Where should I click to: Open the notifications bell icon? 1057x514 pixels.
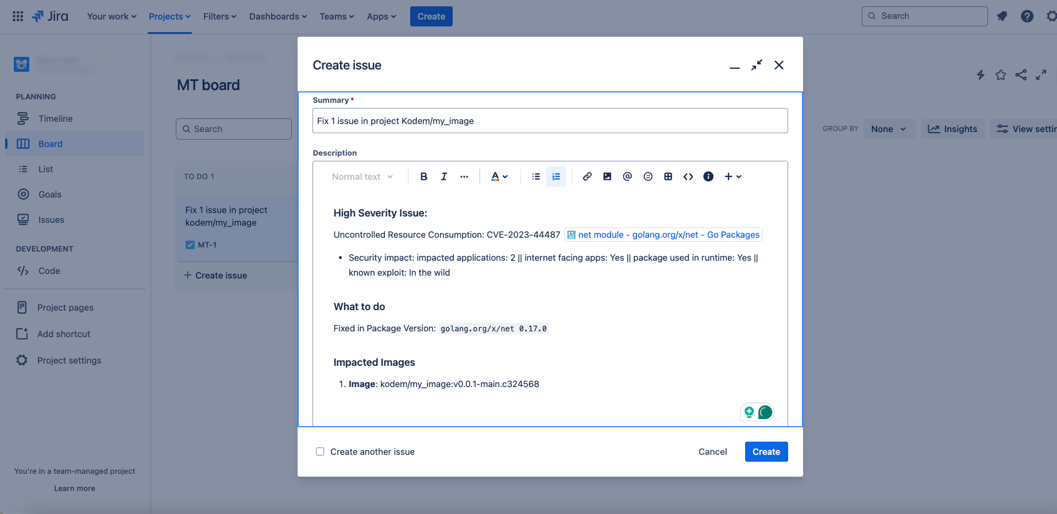1002,16
